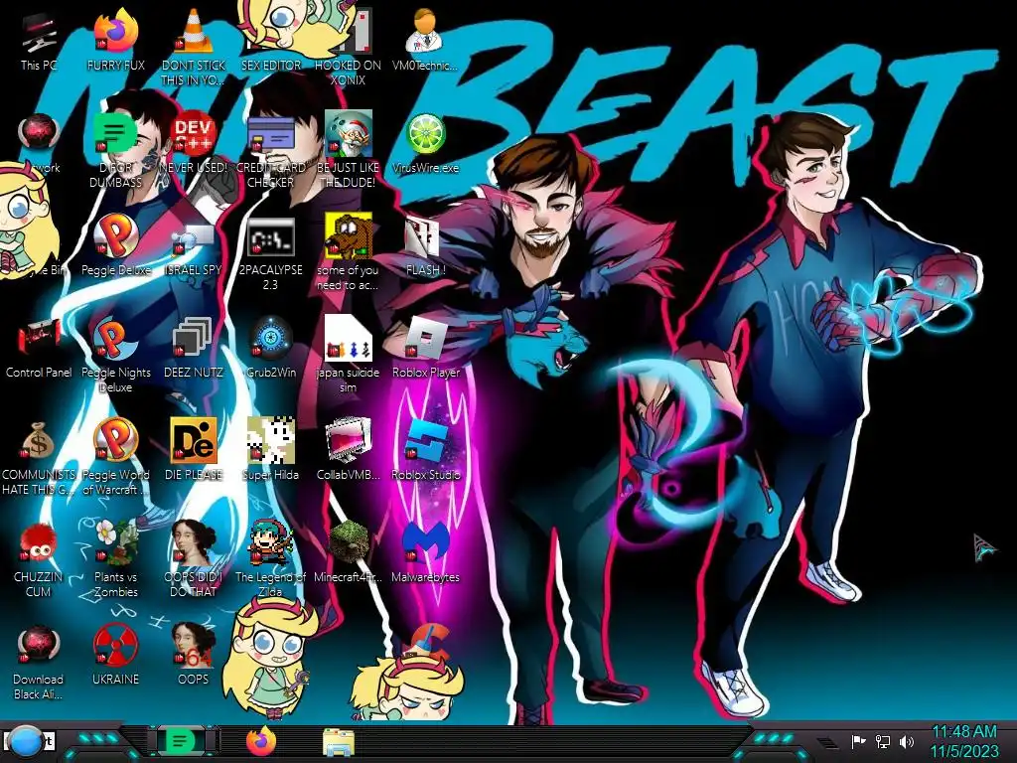Launch The Legend of Zilda game icon

[x=270, y=559]
